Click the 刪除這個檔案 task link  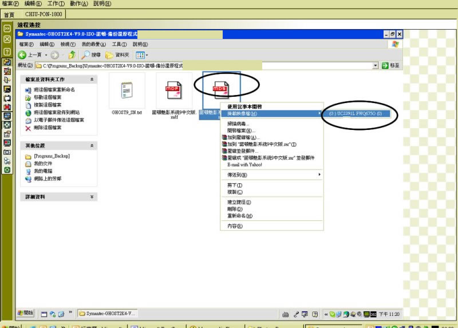click(x=48, y=128)
